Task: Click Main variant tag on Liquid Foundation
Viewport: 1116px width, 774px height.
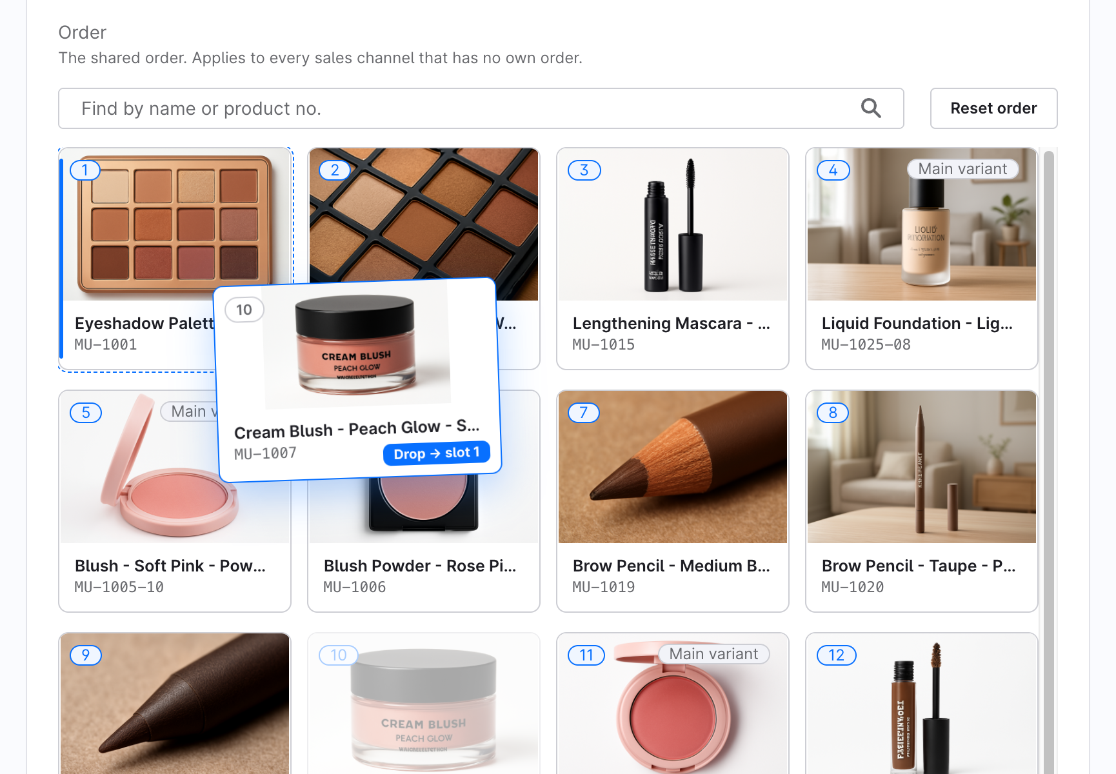Action: pyautogui.click(x=962, y=169)
